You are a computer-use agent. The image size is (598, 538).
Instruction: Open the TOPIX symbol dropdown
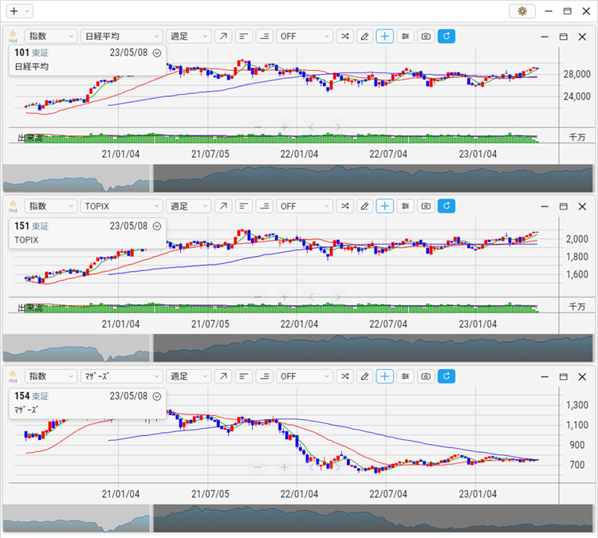pos(122,206)
